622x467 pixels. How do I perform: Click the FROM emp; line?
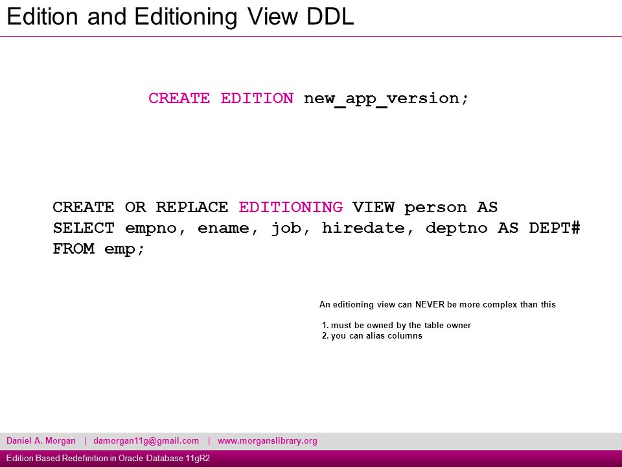tap(98, 249)
